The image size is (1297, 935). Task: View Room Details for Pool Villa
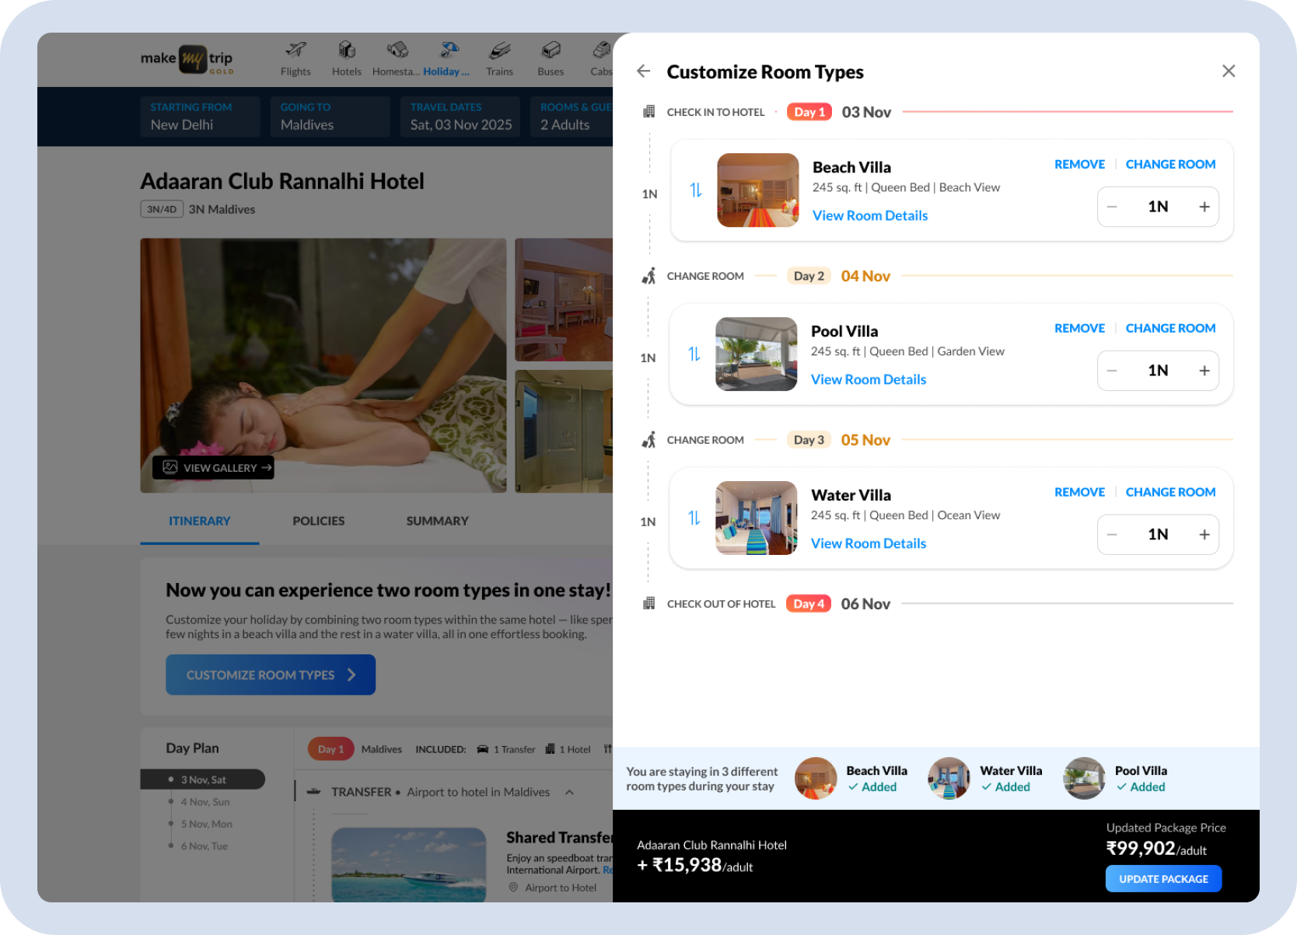point(869,379)
